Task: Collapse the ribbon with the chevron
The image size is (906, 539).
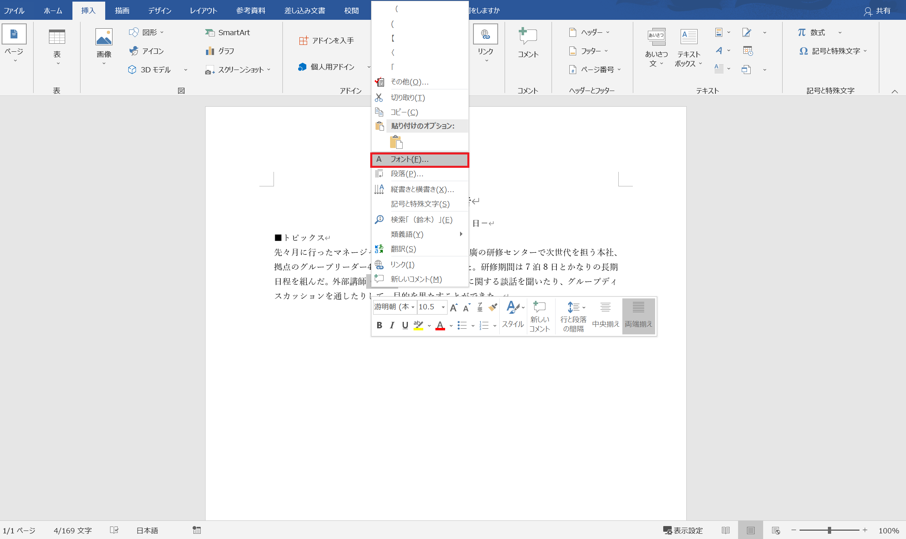Action: [895, 91]
